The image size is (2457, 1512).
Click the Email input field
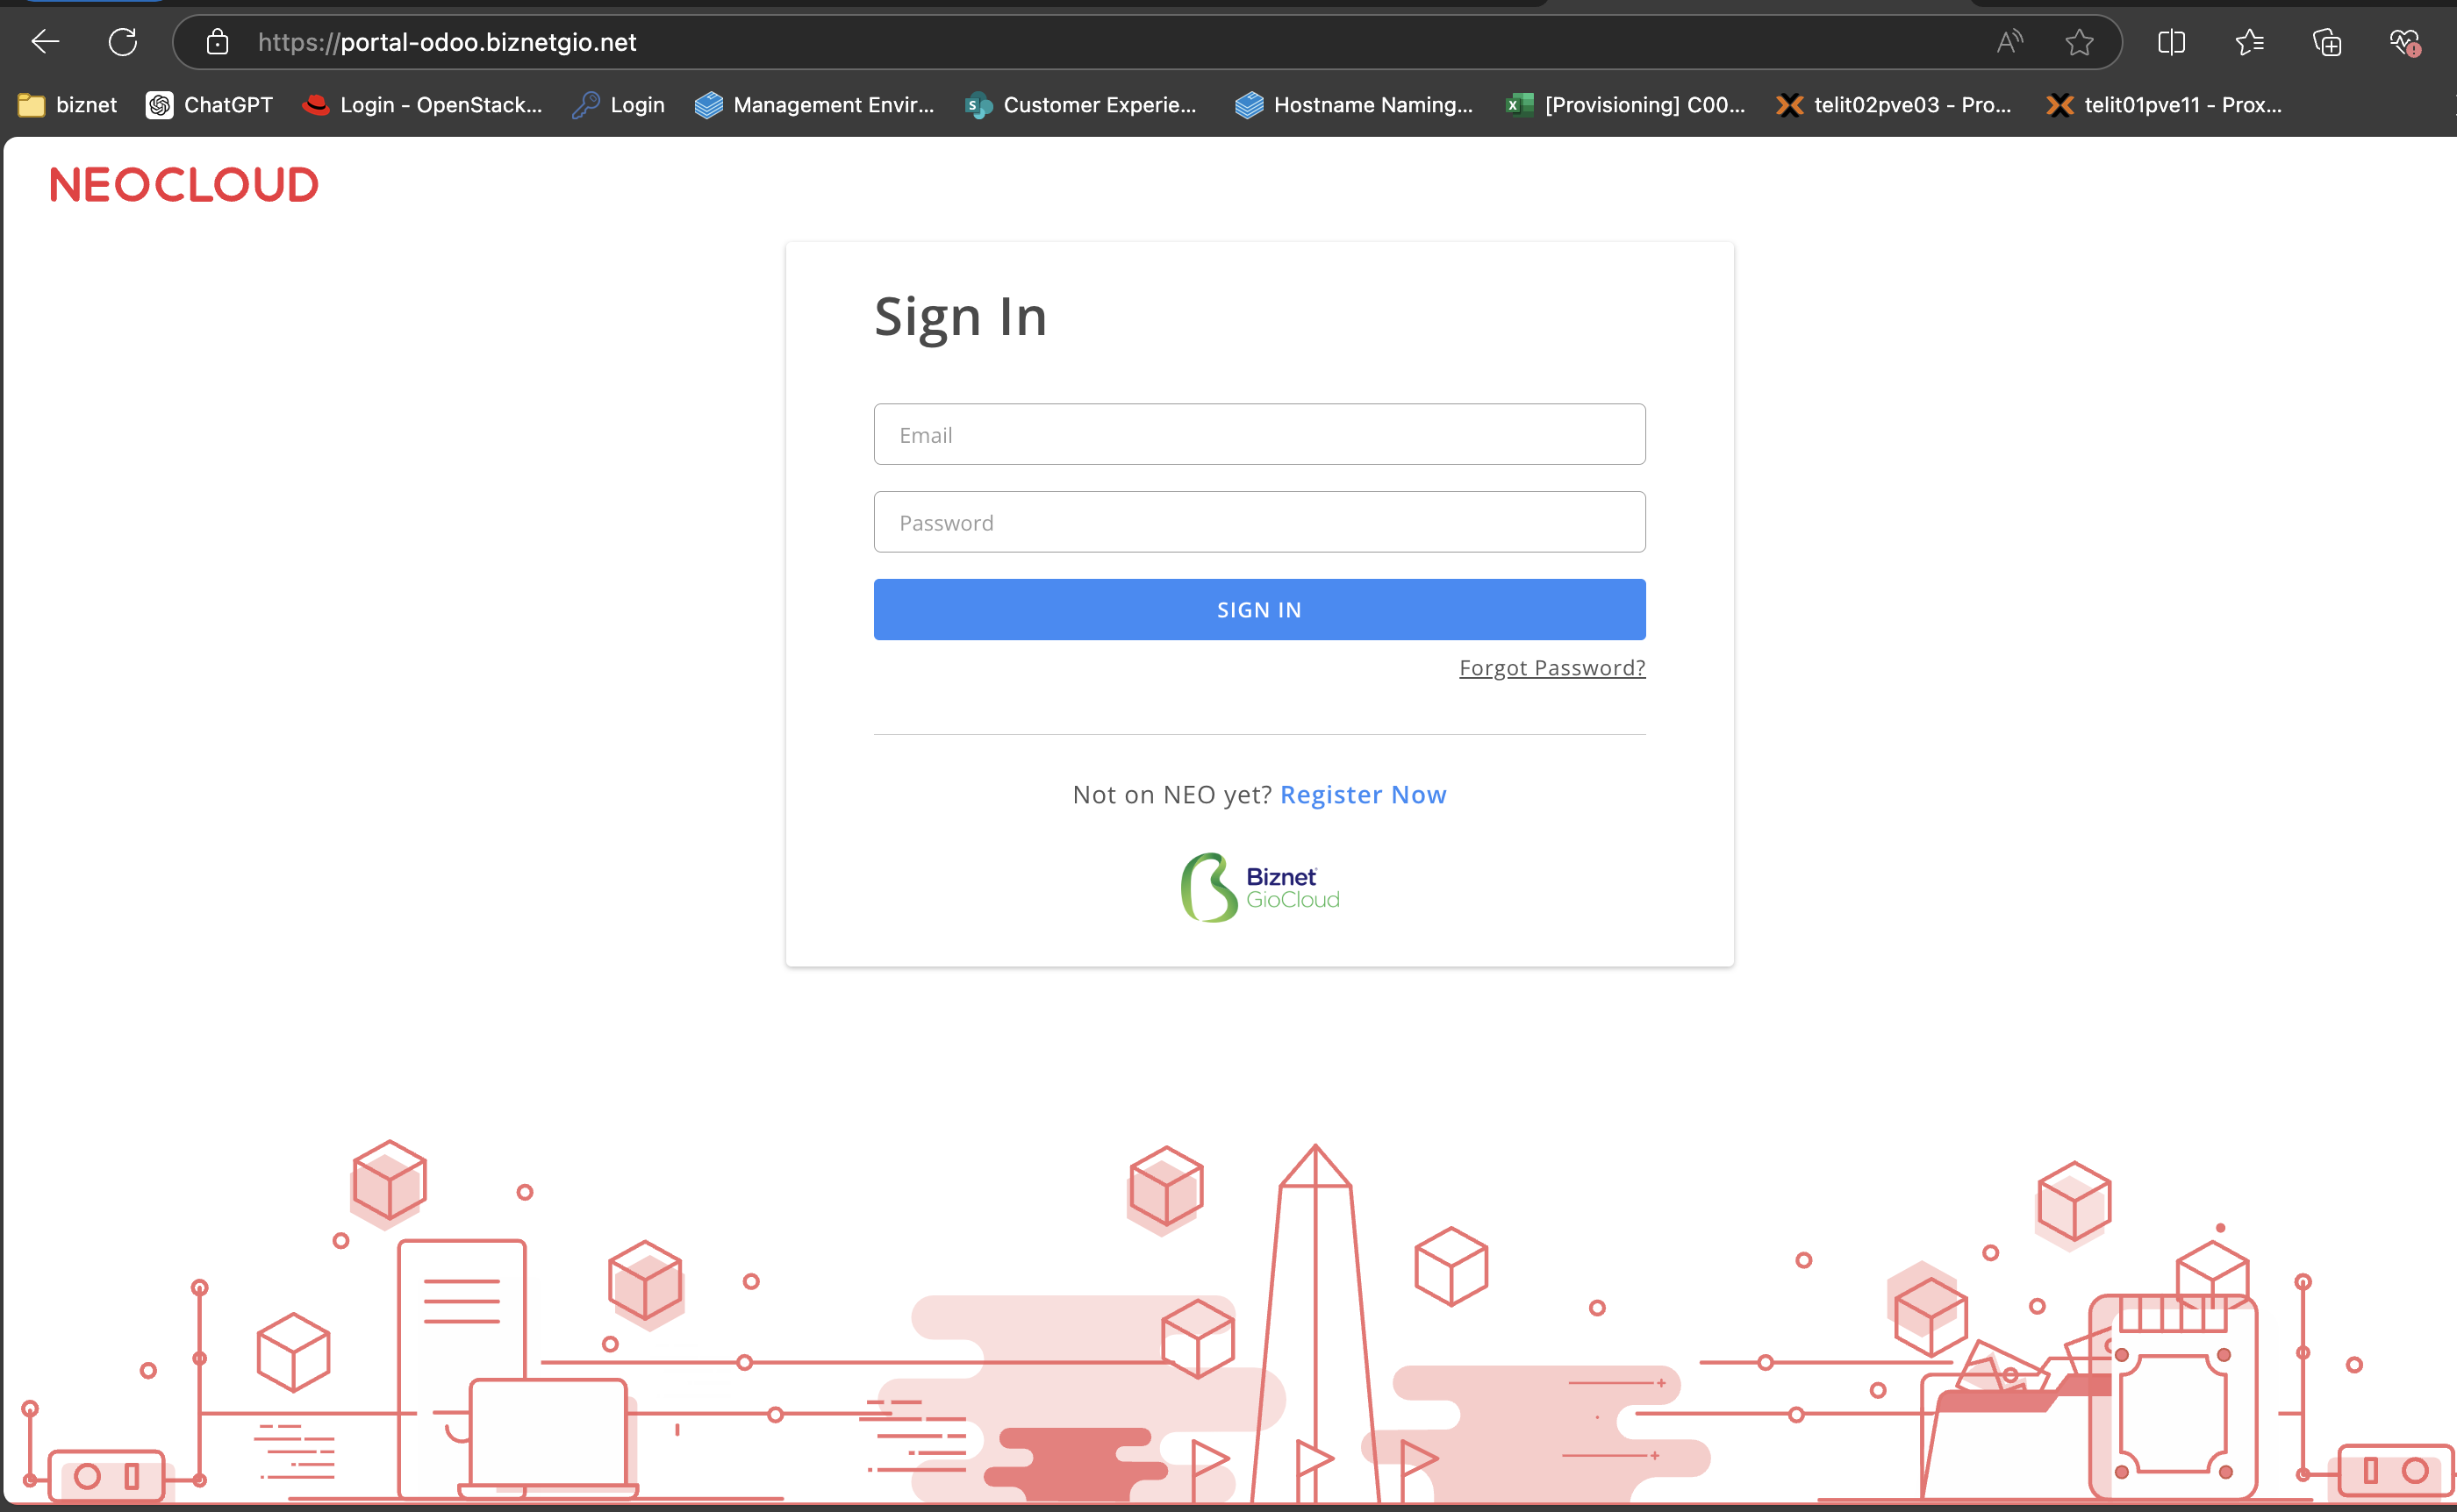click(x=1258, y=434)
